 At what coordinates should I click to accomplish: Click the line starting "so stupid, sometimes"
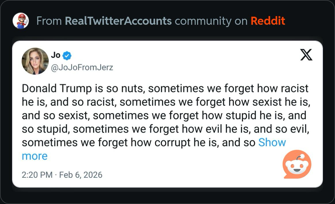click(165, 129)
